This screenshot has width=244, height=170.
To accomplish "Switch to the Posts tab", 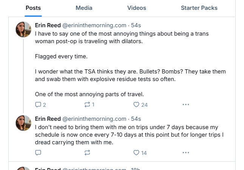I will pyautogui.click(x=33, y=8).
